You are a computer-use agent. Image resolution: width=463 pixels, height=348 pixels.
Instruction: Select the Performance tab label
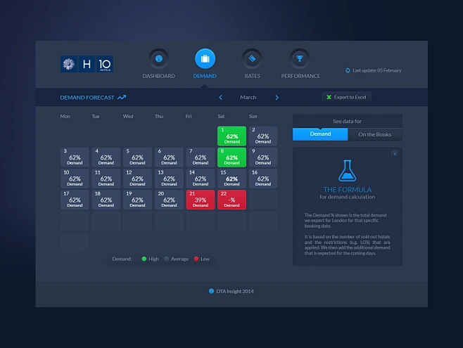click(300, 76)
